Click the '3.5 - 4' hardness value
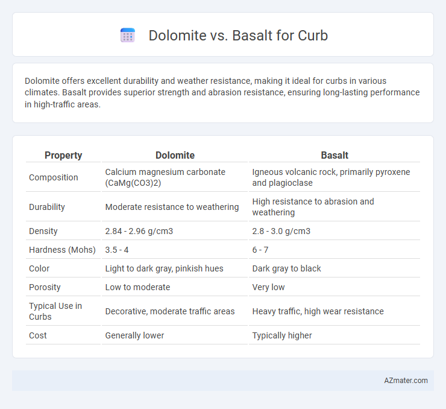The height and width of the screenshot is (409, 446). coord(117,250)
